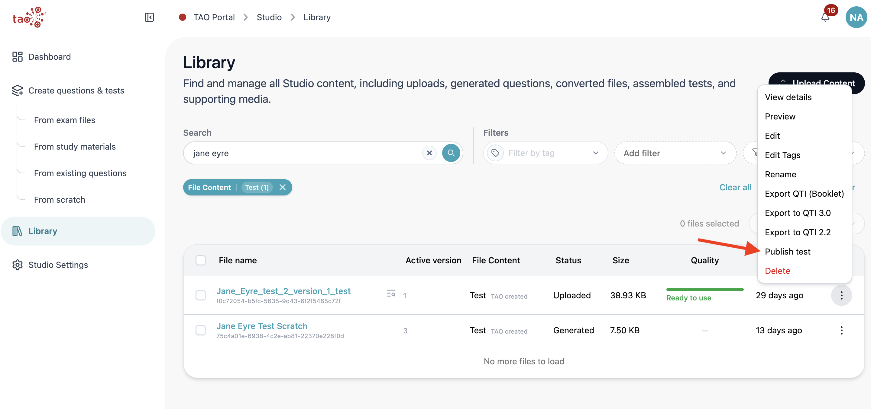This screenshot has height=409, width=871.
Task: Open the notifications bell
Action: coord(825,17)
